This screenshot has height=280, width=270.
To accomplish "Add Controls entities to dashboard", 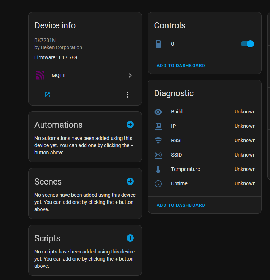I will pyautogui.click(x=181, y=66).
